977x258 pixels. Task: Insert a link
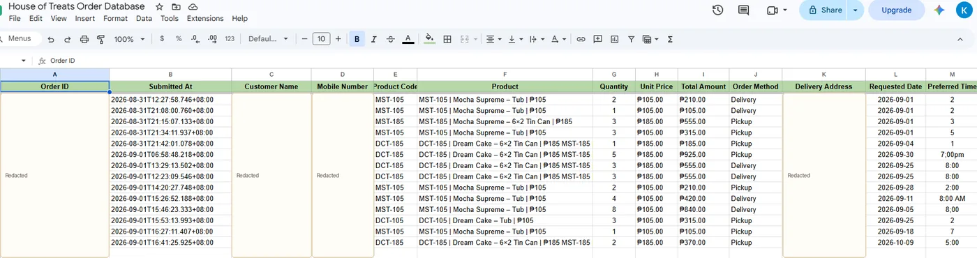[x=581, y=39]
